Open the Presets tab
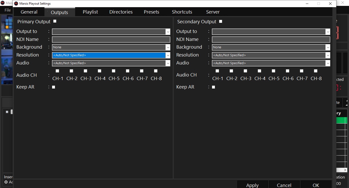Image resolution: width=349 pixels, height=188 pixels. 152,12
